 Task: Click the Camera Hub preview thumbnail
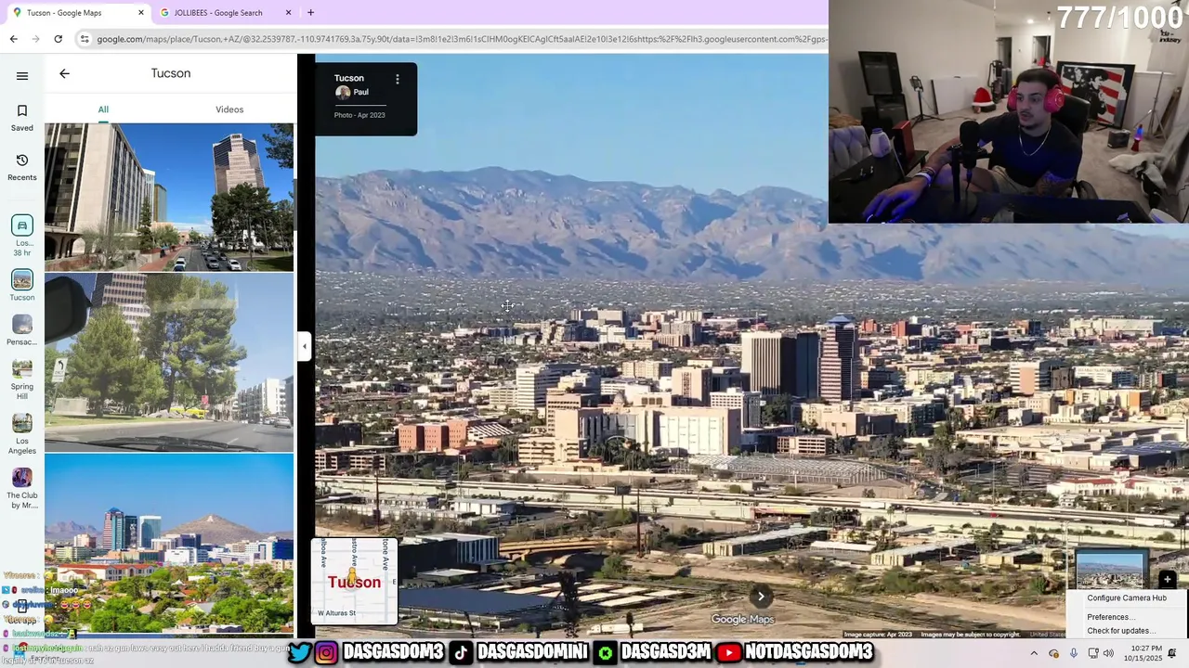(1109, 570)
